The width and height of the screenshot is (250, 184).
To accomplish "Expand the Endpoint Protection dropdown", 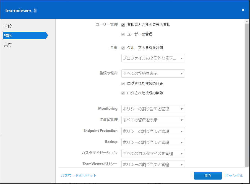I will tap(153, 131).
